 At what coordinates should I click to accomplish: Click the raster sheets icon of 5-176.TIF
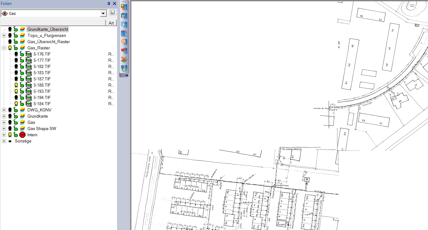coord(29,54)
